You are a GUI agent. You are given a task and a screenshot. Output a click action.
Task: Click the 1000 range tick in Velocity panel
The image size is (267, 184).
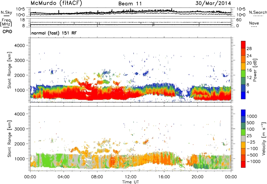coord(20,159)
